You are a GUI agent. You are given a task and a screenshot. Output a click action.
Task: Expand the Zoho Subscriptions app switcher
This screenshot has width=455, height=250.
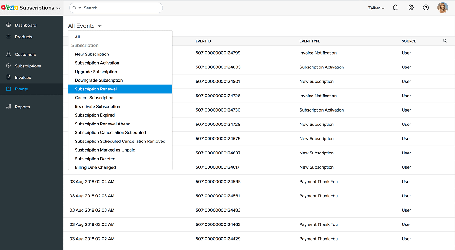[x=58, y=9]
